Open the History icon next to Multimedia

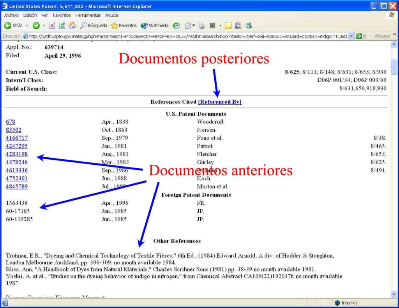tap(176, 25)
